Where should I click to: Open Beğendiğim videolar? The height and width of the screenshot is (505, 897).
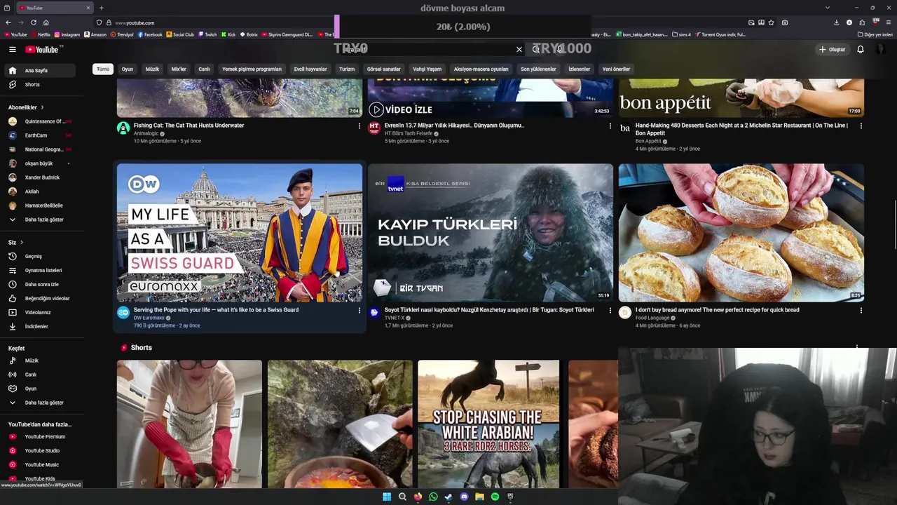point(42,298)
